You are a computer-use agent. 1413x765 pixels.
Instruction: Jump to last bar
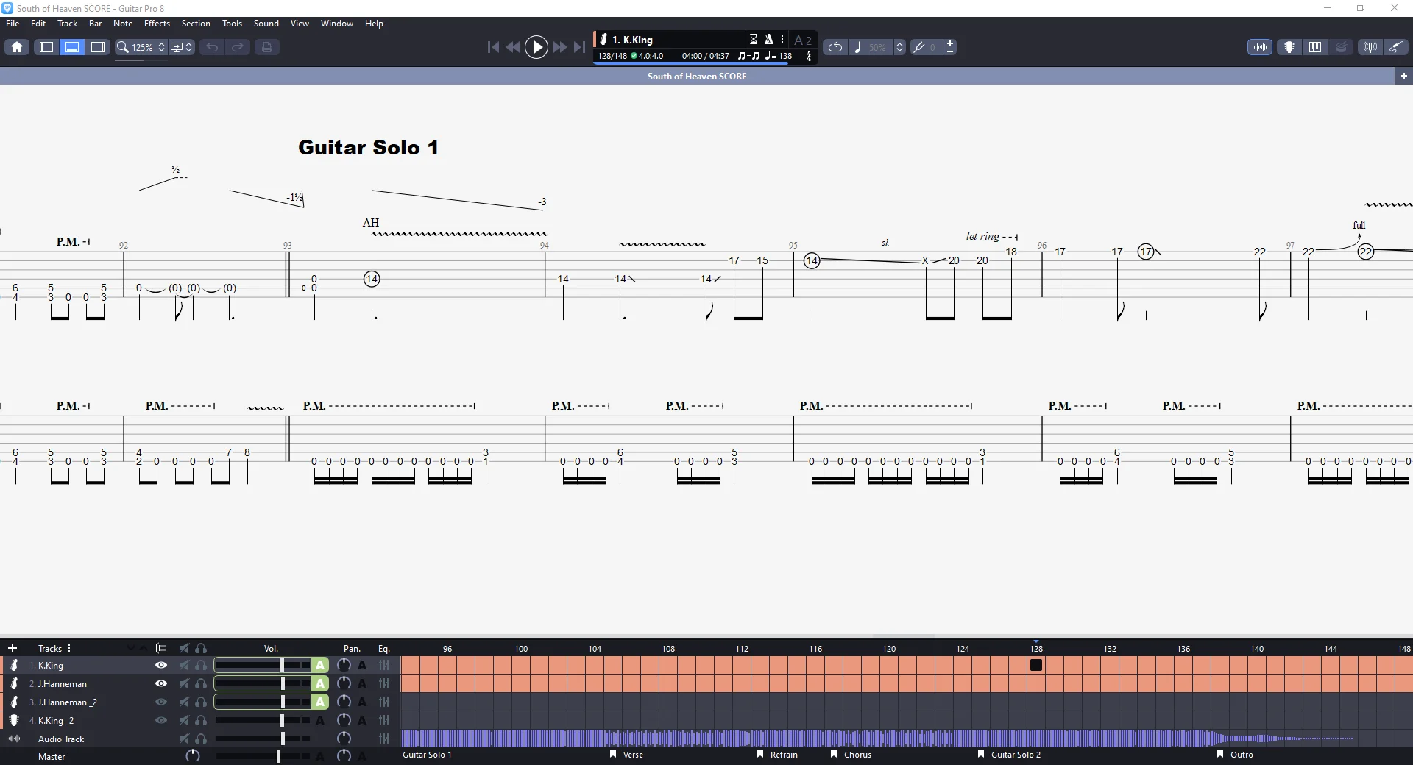[580, 47]
